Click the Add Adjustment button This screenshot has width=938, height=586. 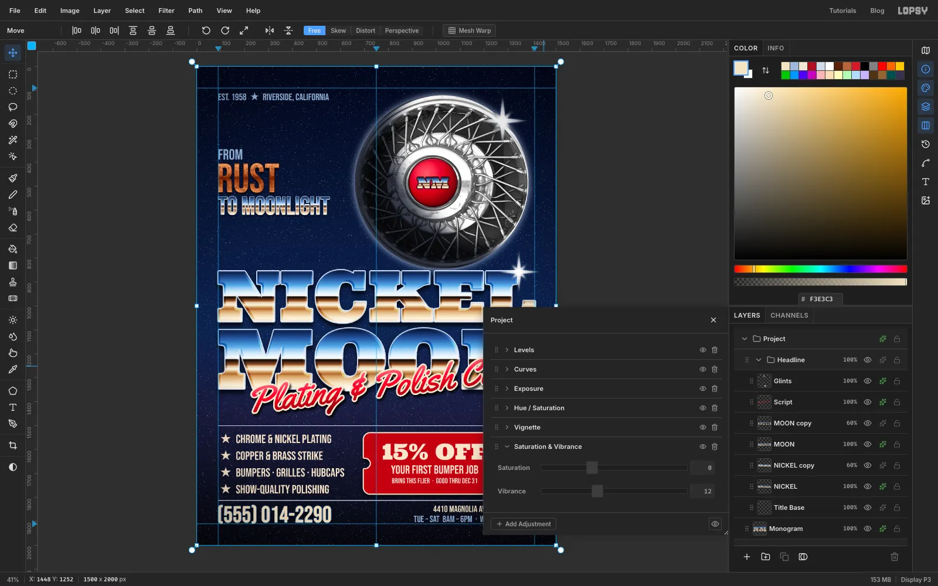tap(524, 524)
